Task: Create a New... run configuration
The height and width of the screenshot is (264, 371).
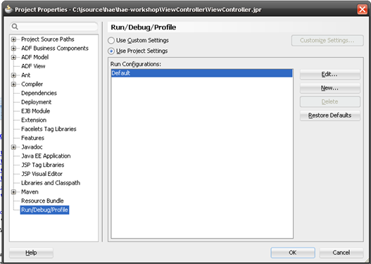Action: (x=330, y=88)
